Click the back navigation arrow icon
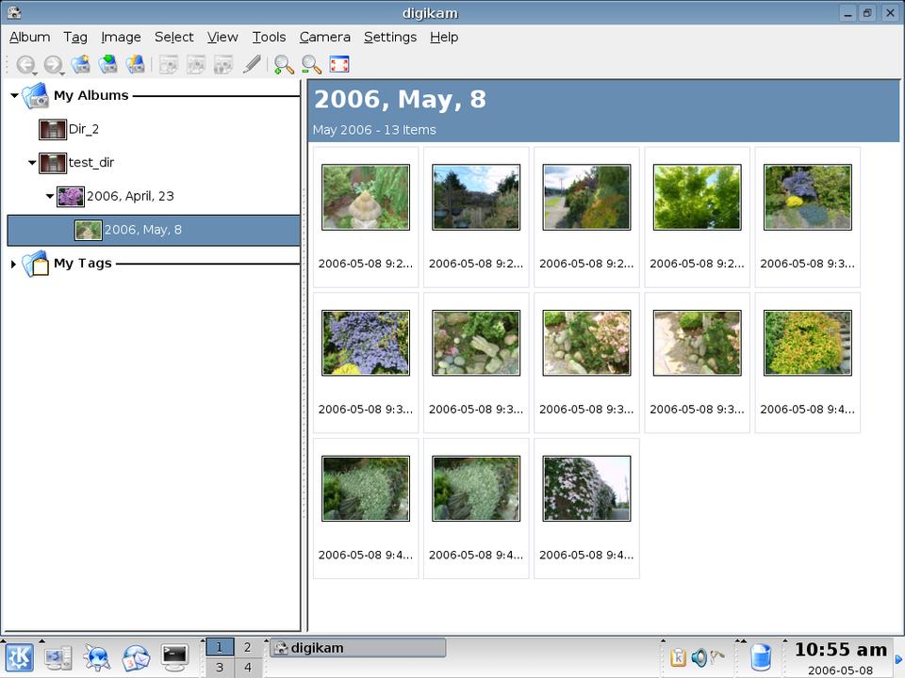The width and height of the screenshot is (905, 678). [x=25, y=64]
